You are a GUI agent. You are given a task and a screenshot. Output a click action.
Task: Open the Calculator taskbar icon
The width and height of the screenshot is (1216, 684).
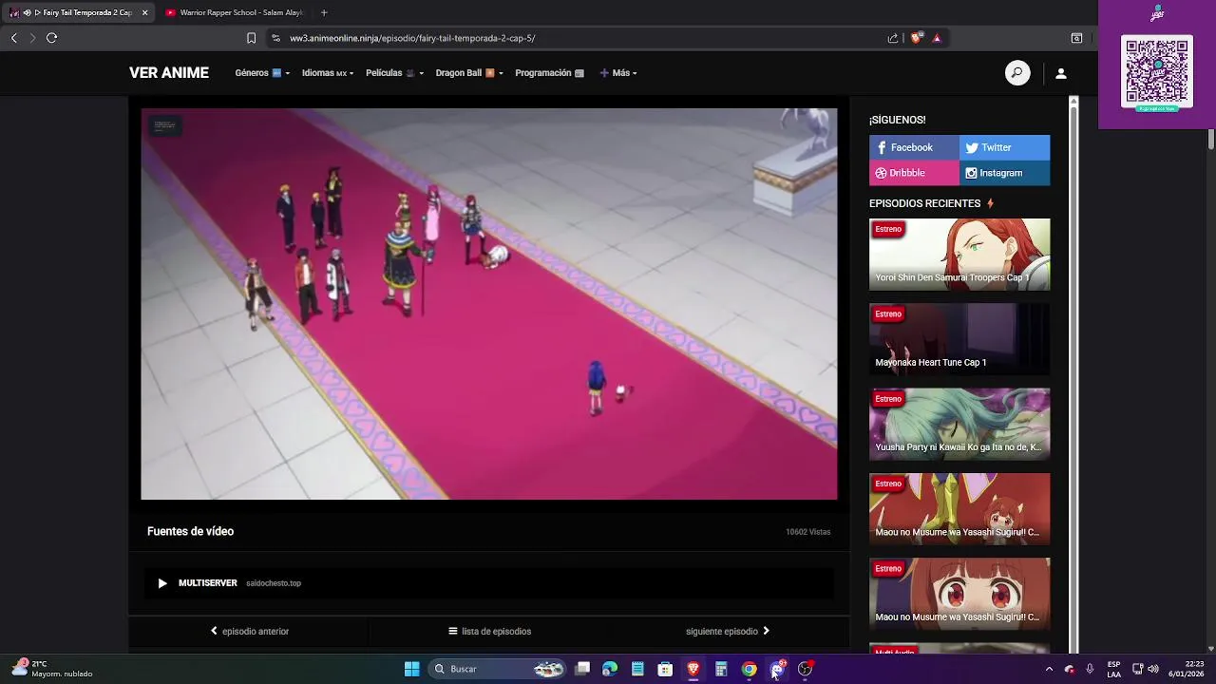721,669
